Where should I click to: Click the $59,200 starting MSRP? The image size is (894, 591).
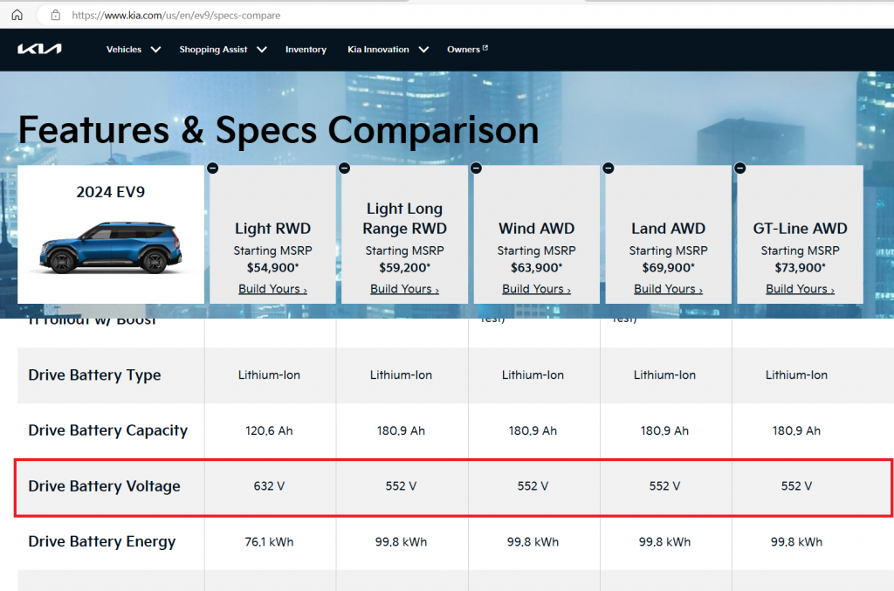click(x=404, y=267)
